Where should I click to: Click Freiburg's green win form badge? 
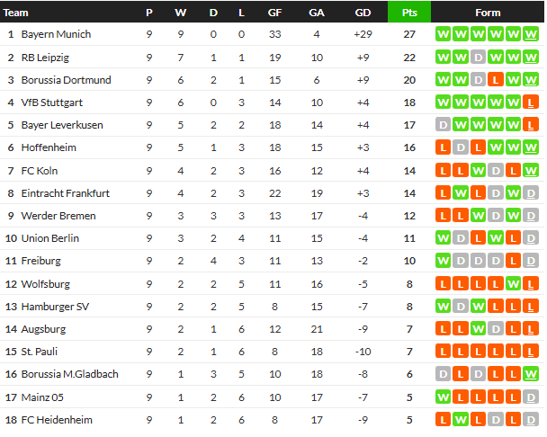442,261
